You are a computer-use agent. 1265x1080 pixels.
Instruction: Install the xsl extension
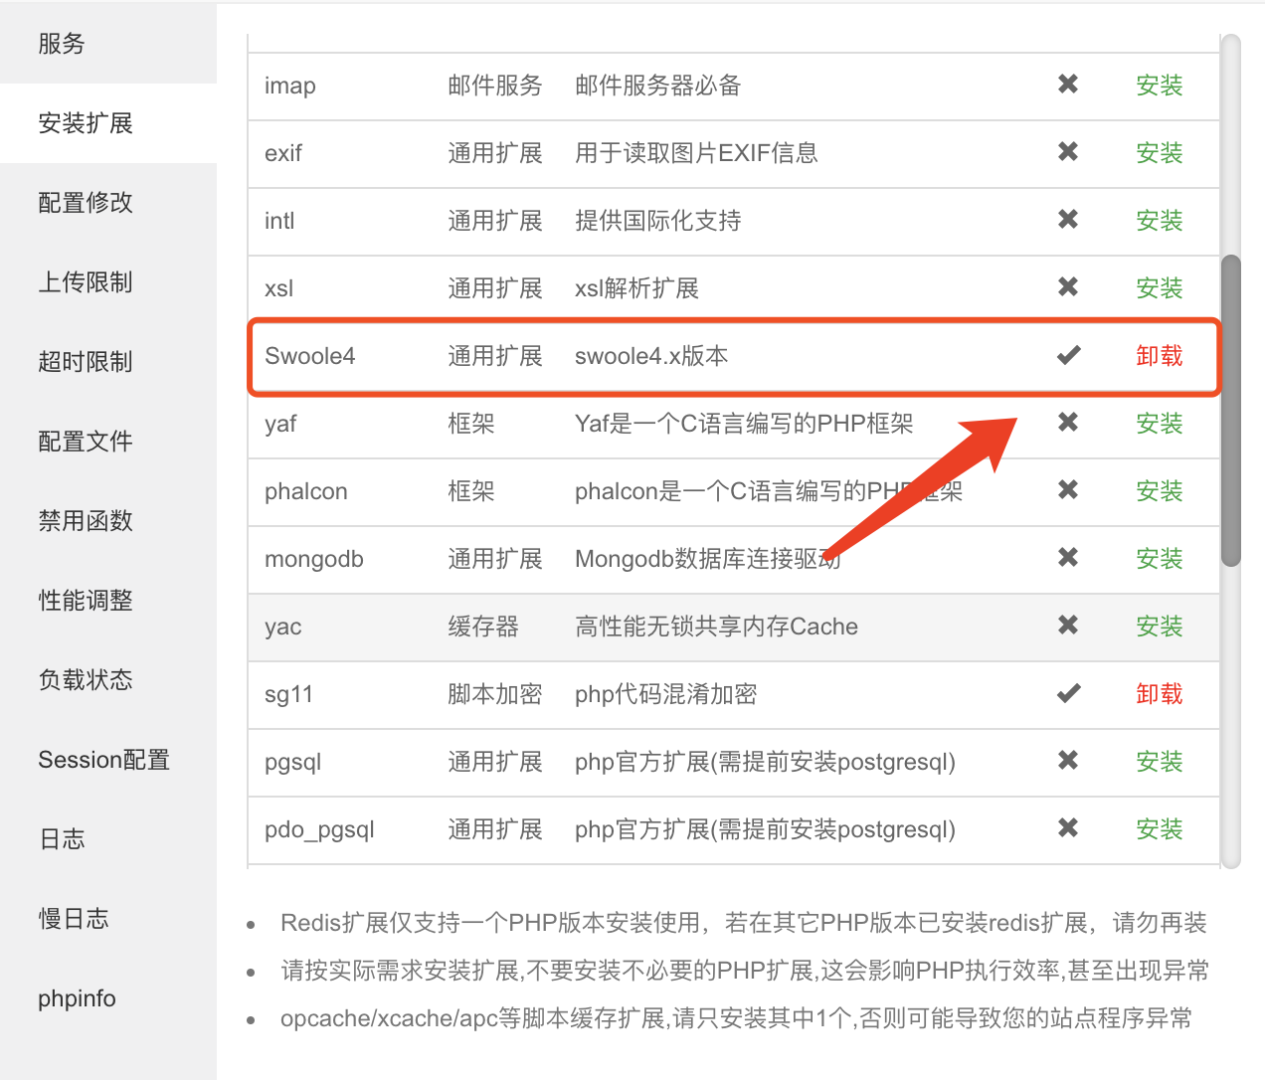(x=1160, y=288)
